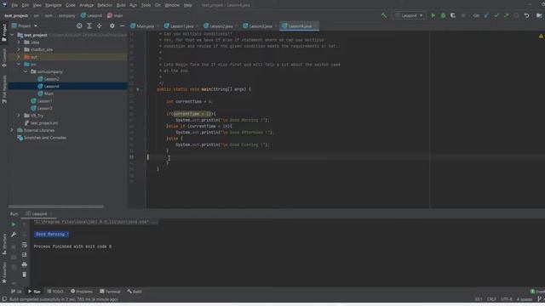
Task: Click the yellow warning indicator atop the editor
Action: pos(541,36)
